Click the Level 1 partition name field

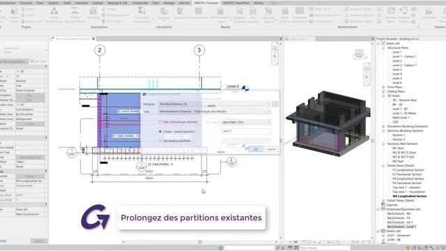click(246, 131)
